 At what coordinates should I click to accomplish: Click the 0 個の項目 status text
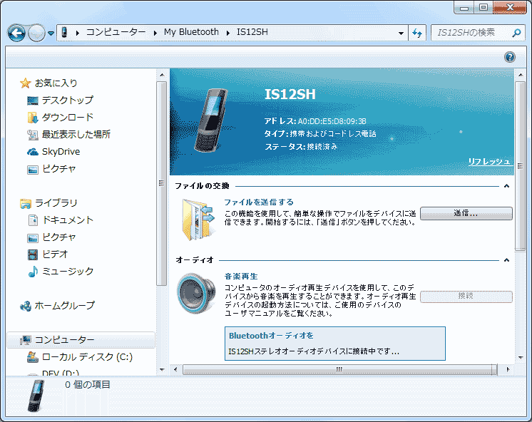(88, 384)
